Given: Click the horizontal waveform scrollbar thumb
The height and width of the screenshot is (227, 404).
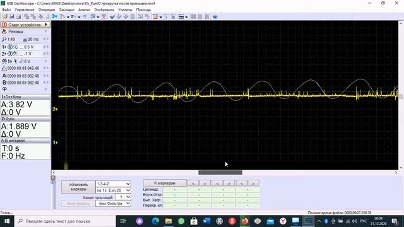Looking at the screenshot, I should click(220, 172).
